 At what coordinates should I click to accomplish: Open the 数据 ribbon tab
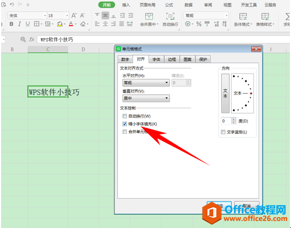point(189,5)
